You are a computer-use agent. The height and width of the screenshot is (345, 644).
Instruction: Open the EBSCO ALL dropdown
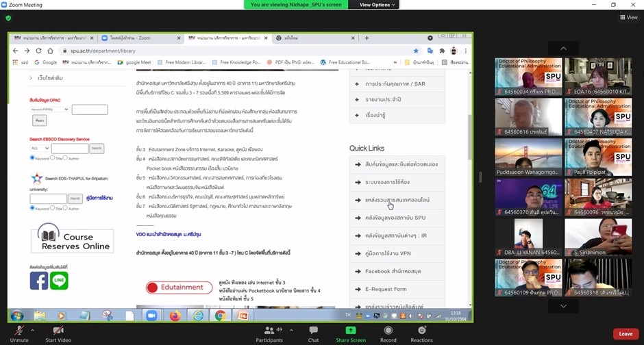[40, 148]
